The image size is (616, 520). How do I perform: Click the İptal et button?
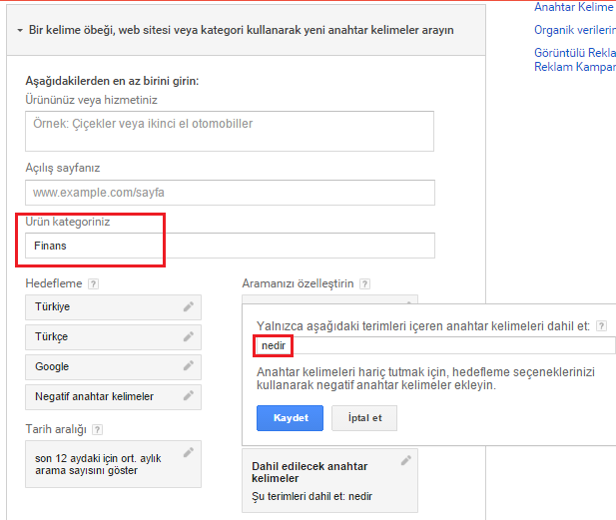(x=363, y=417)
